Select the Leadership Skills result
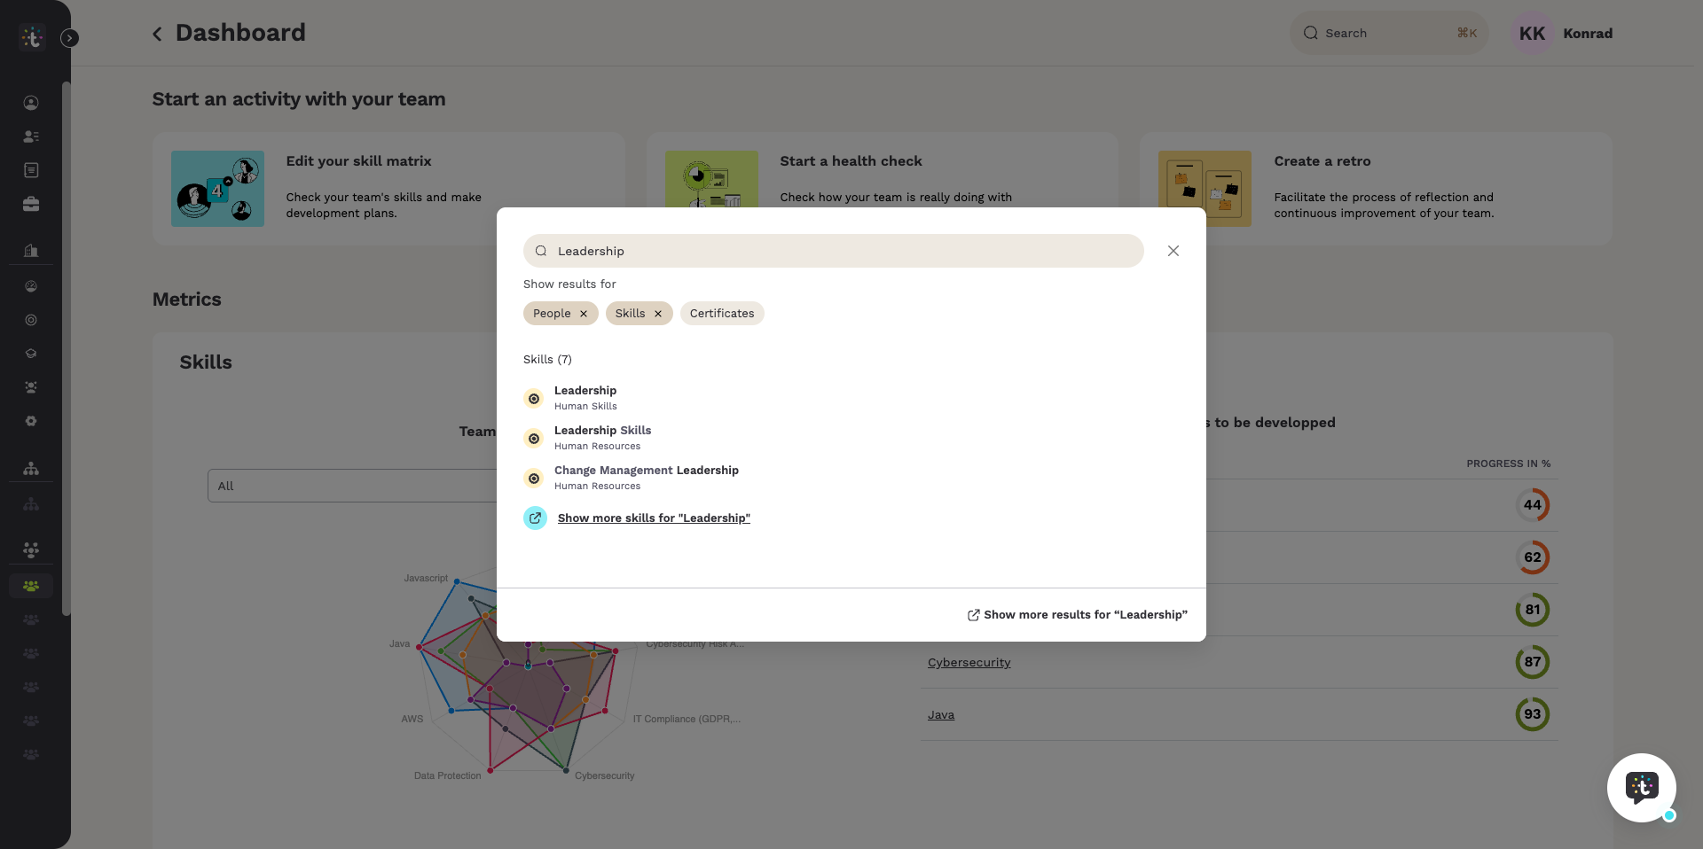This screenshot has height=849, width=1703. click(603, 437)
